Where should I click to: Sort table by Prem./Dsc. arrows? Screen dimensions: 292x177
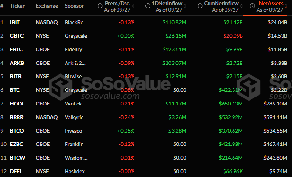coord(133,6)
